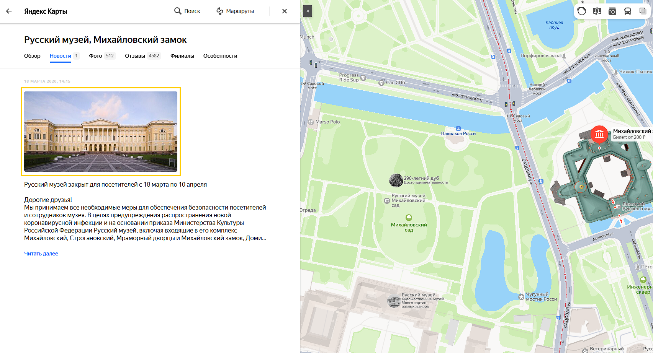This screenshot has height=353, width=653.
Task: Switch to the Обзор tab
Action: [x=32, y=56]
